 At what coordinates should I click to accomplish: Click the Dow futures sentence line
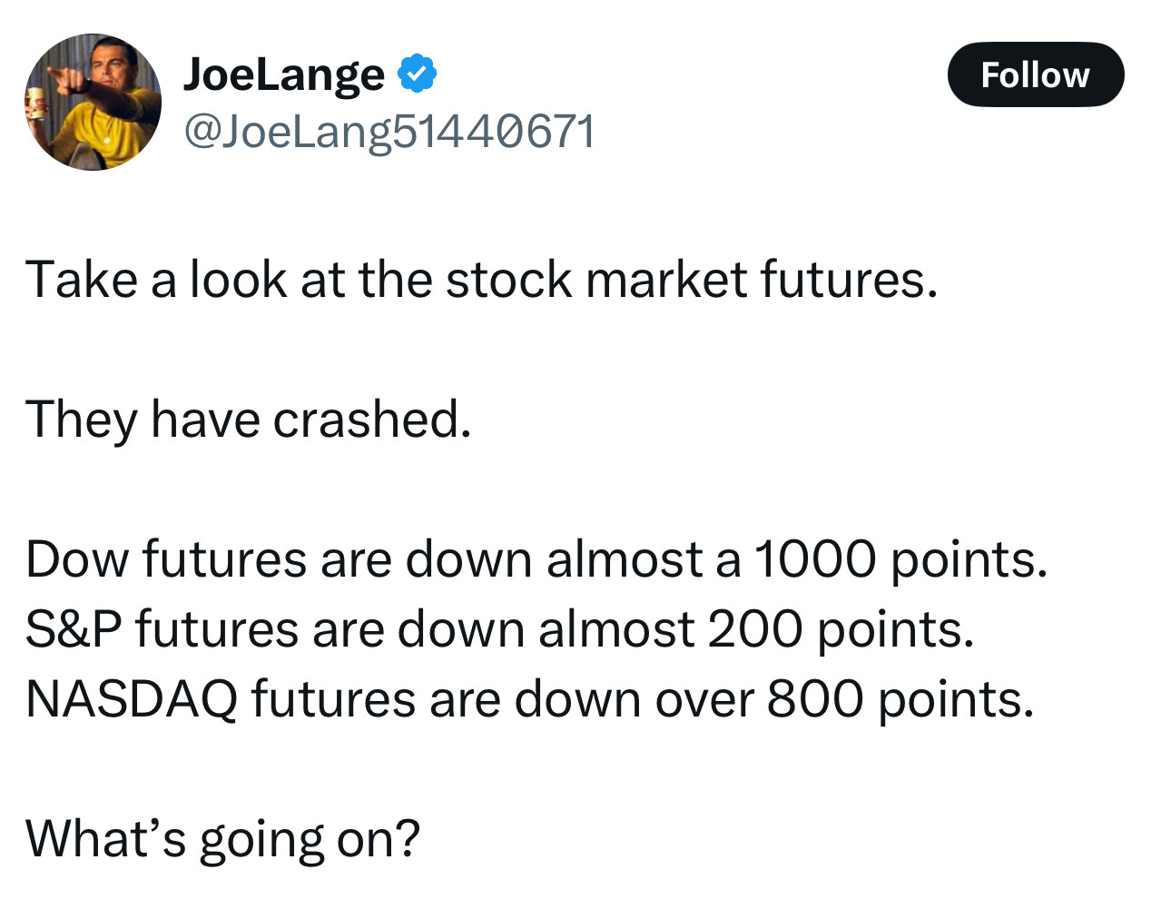coord(536,559)
